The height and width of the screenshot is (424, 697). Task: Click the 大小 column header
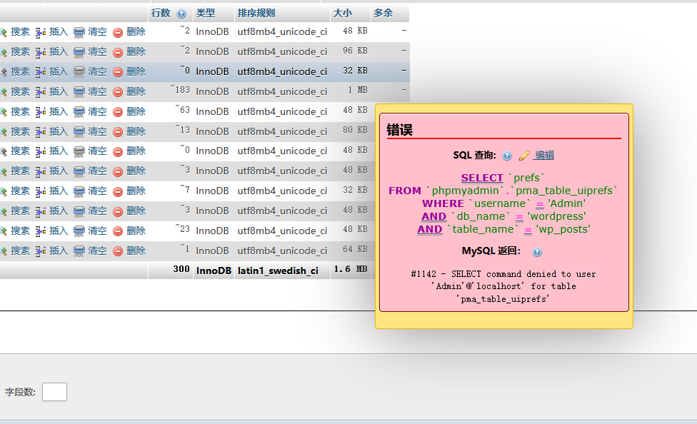point(342,14)
